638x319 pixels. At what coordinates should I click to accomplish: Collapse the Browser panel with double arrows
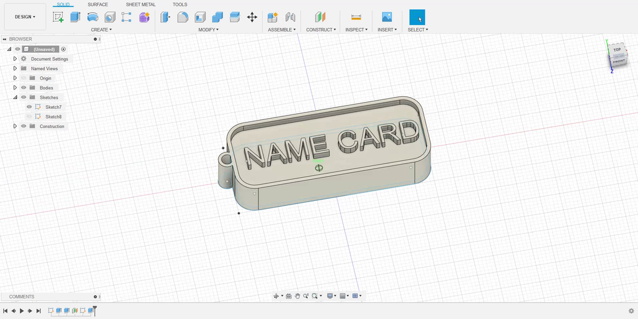[4, 39]
